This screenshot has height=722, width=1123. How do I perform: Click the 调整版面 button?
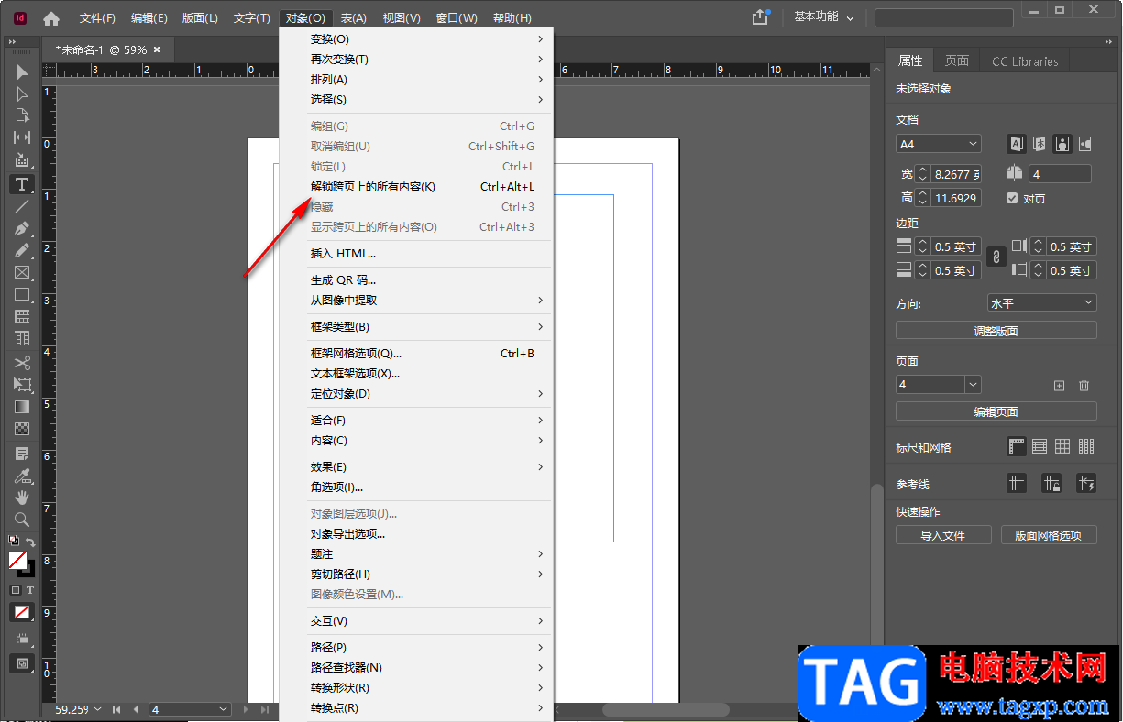(996, 331)
